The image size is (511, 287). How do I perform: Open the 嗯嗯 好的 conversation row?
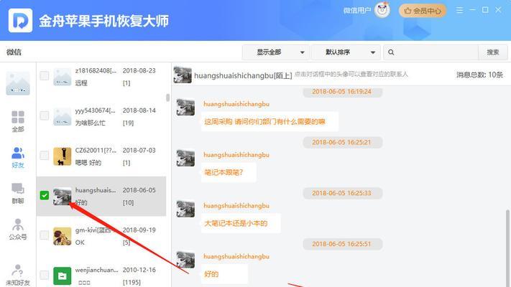coord(101,156)
